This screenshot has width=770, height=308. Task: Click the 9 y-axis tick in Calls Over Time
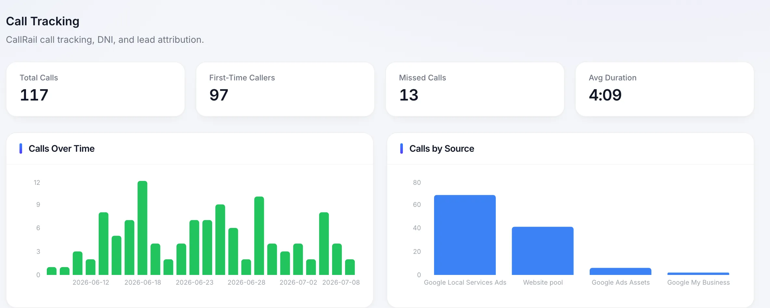(x=38, y=205)
